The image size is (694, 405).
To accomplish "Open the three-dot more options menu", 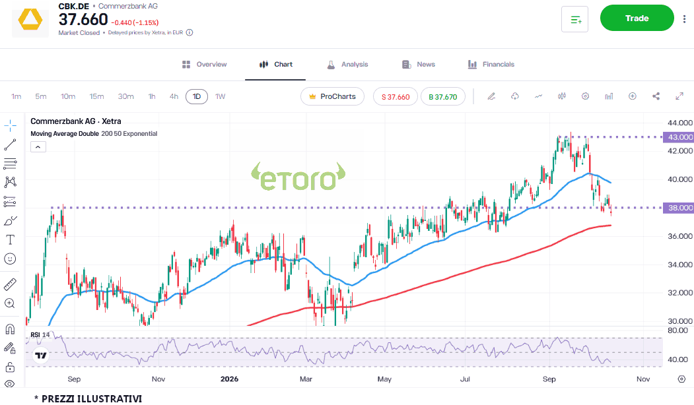I will (684, 18).
